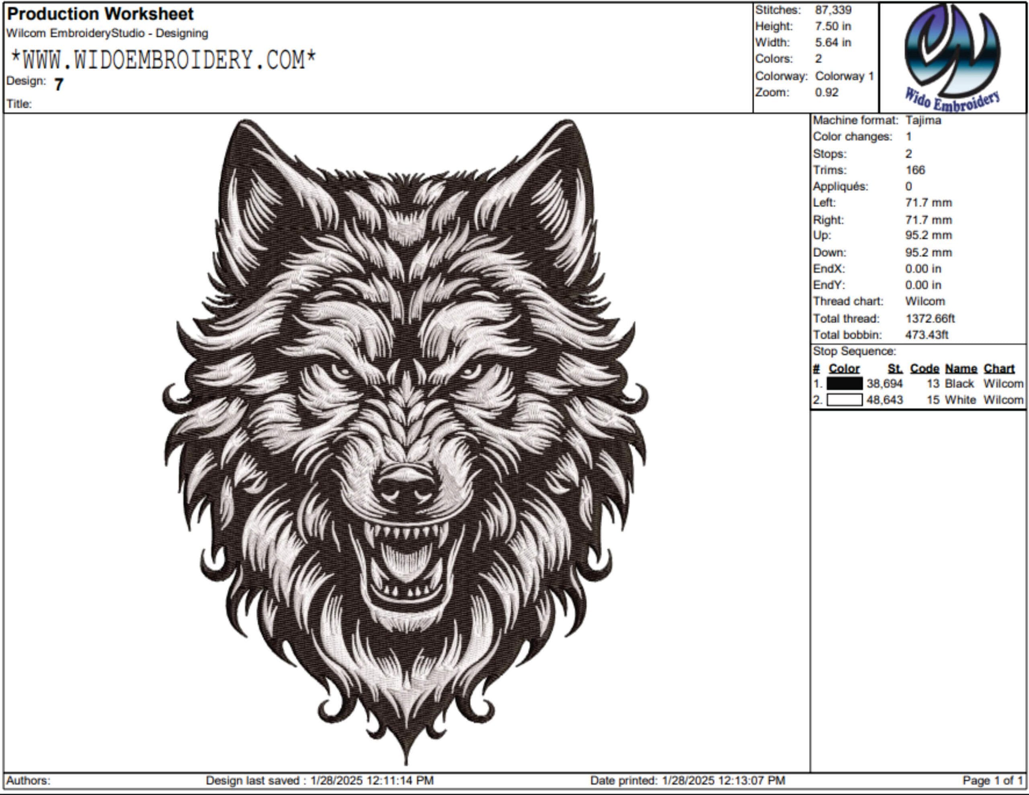Click the Colors value 2
Image resolution: width=1029 pixels, height=795 pixels.
click(x=818, y=59)
